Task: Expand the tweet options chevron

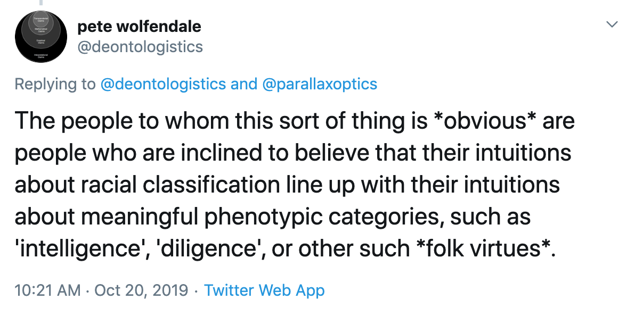Action: [612, 24]
